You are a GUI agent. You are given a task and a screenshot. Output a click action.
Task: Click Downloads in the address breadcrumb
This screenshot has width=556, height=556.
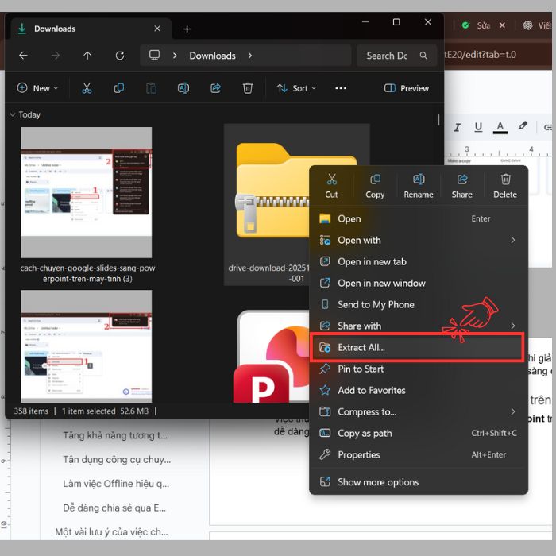click(x=212, y=56)
